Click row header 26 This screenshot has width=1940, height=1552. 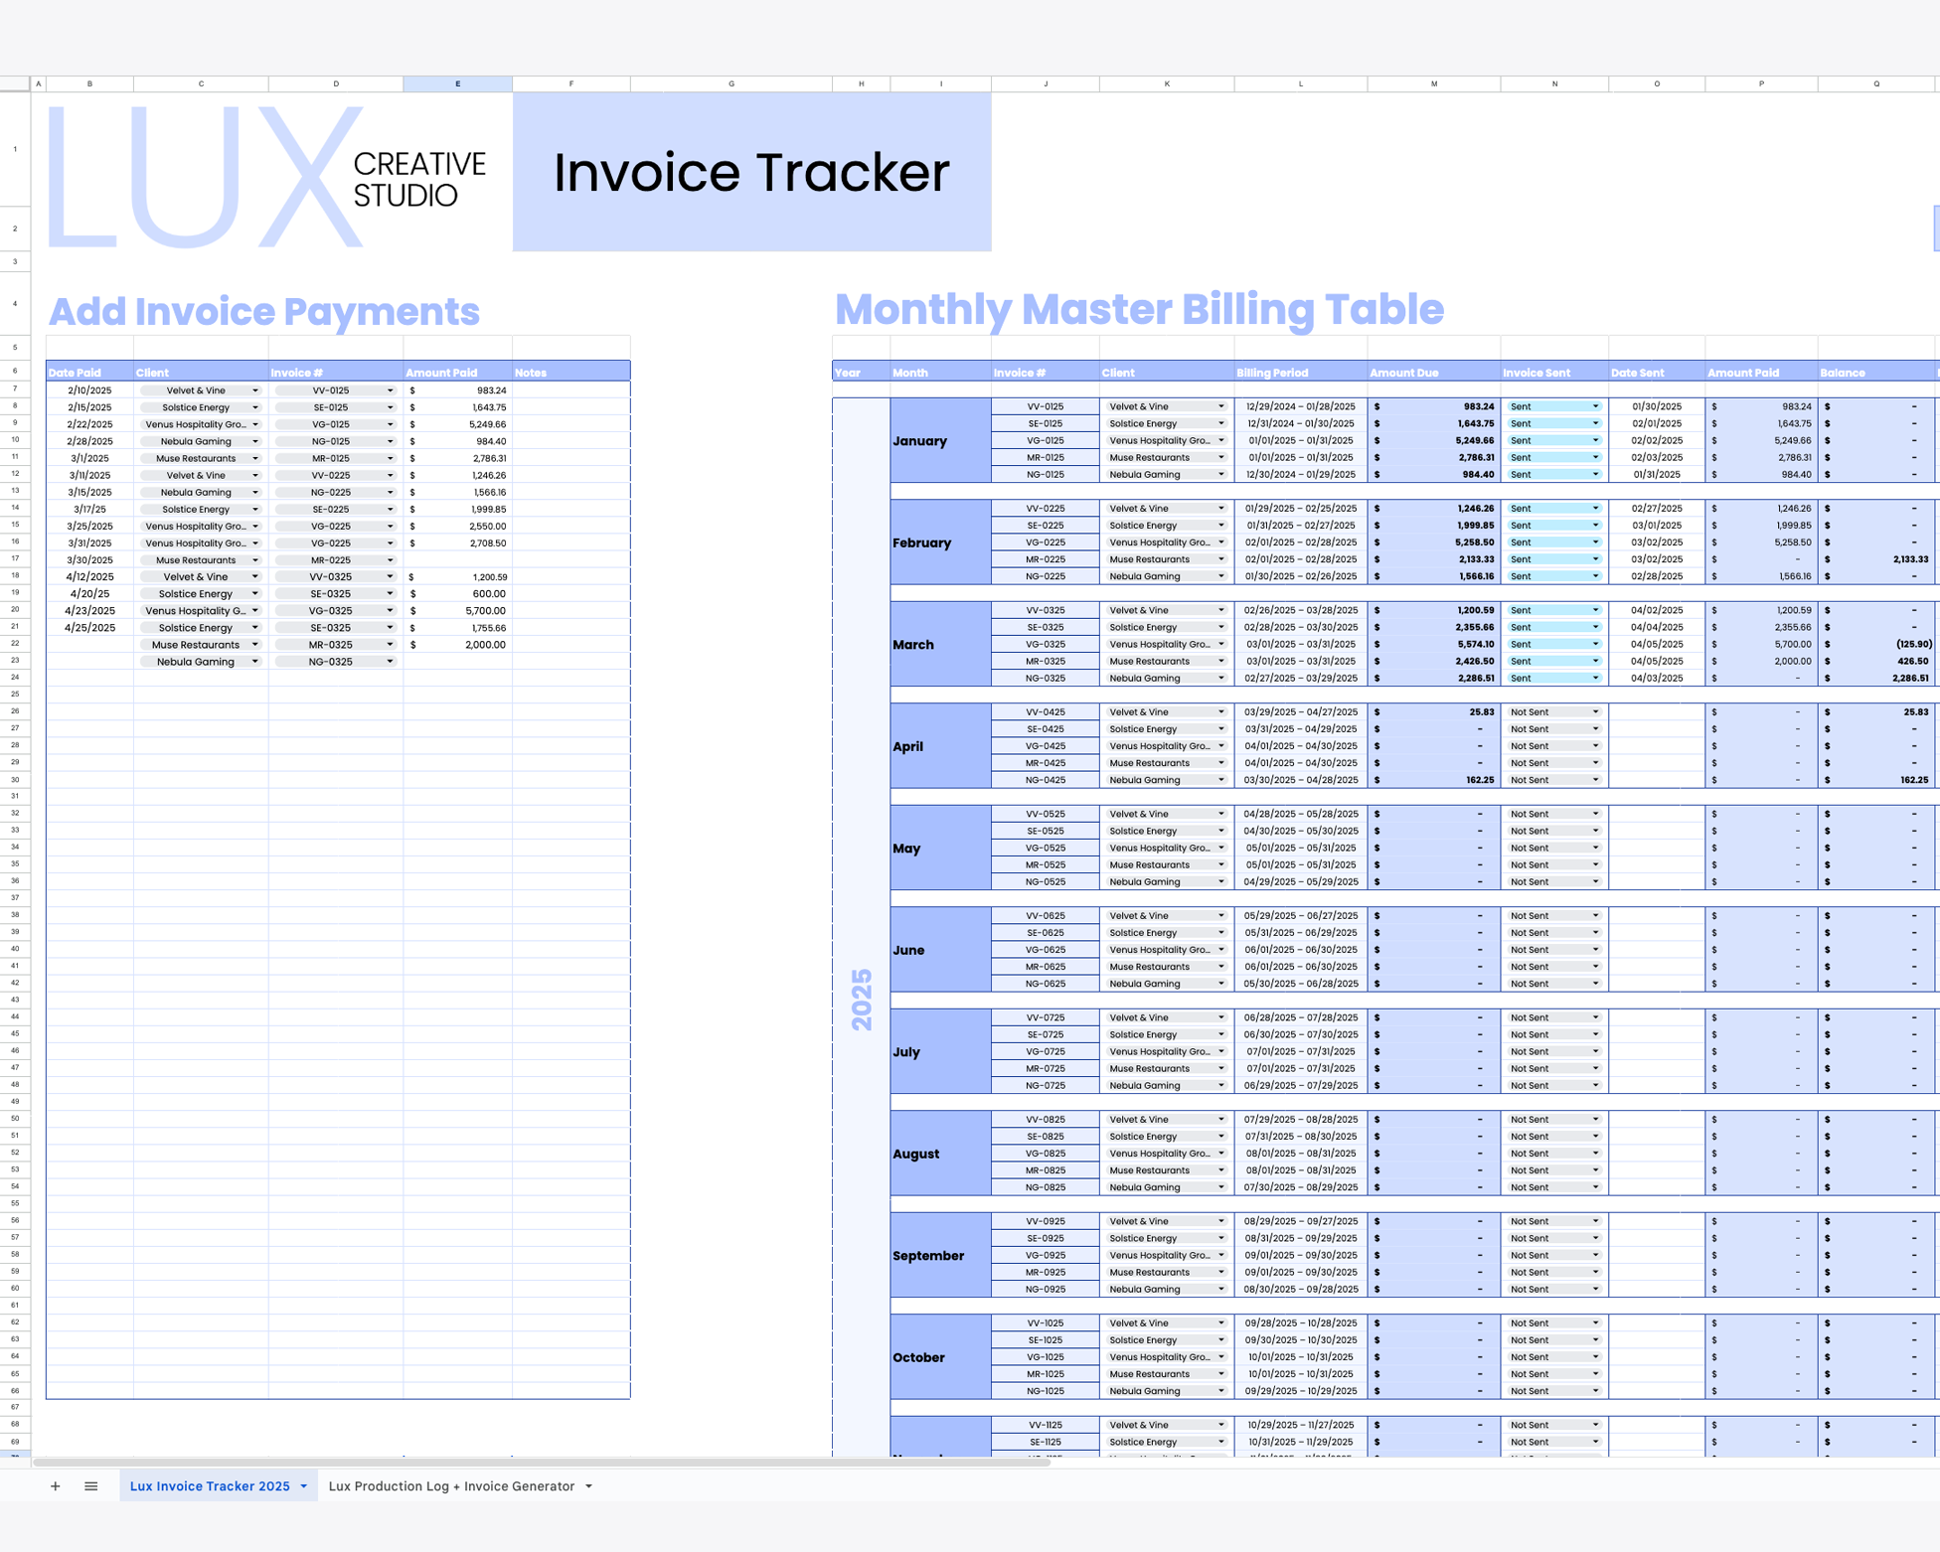tap(15, 712)
